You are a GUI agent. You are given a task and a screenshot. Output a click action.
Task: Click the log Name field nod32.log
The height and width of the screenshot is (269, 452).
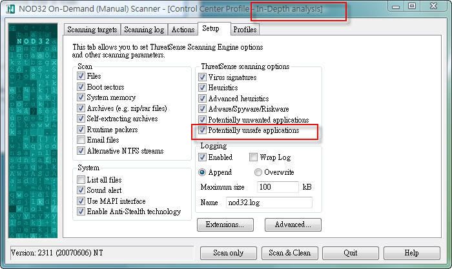tap(269, 203)
